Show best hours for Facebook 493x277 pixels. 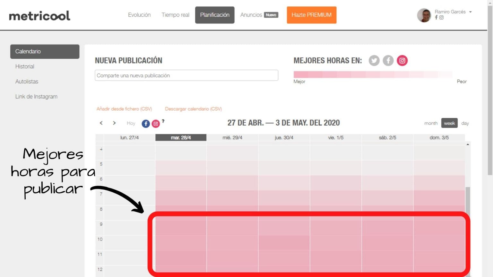tap(388, 61)
